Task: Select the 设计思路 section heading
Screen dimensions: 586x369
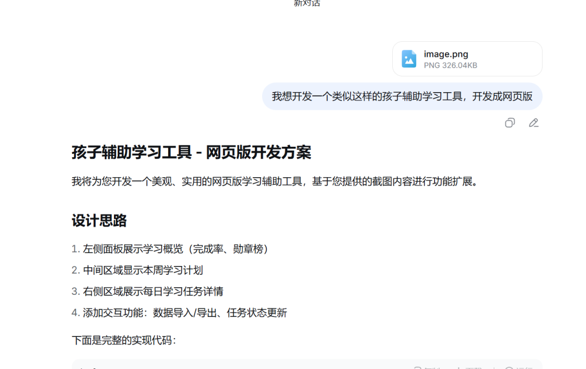Action: pos(99,221)
